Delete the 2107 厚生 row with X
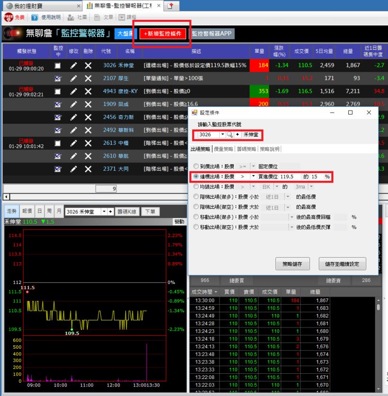388x396 pixels. click(x=88, y=79)
